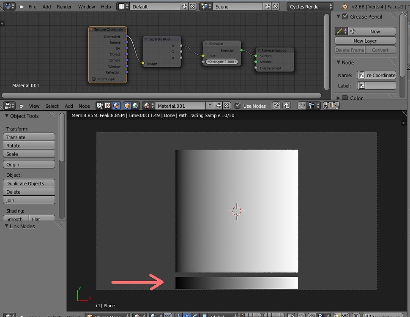This screenshot has height=317, width=410.
Task: Toggle pin node tree icon
Action: (276, 106)
